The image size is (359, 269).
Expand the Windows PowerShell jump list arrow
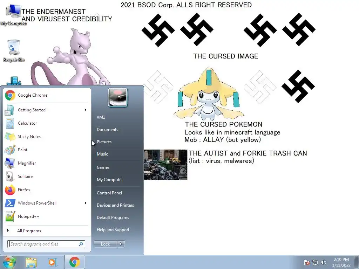86,203
